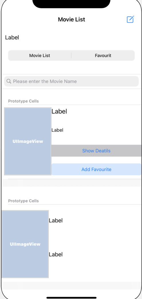Click the home indicator bar at bottom
The height and width of the screenshot is (299, 142).
point(71,298)
